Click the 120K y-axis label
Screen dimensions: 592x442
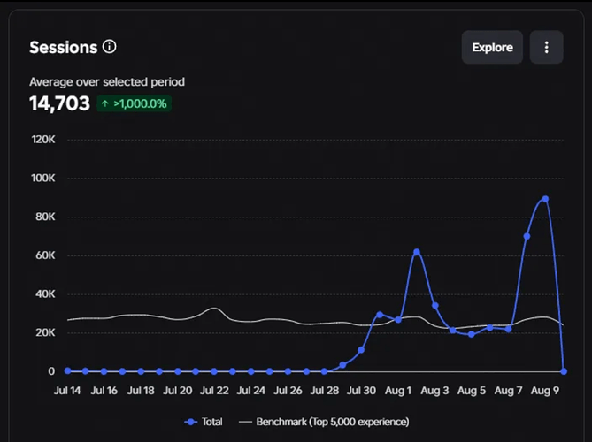43,140
